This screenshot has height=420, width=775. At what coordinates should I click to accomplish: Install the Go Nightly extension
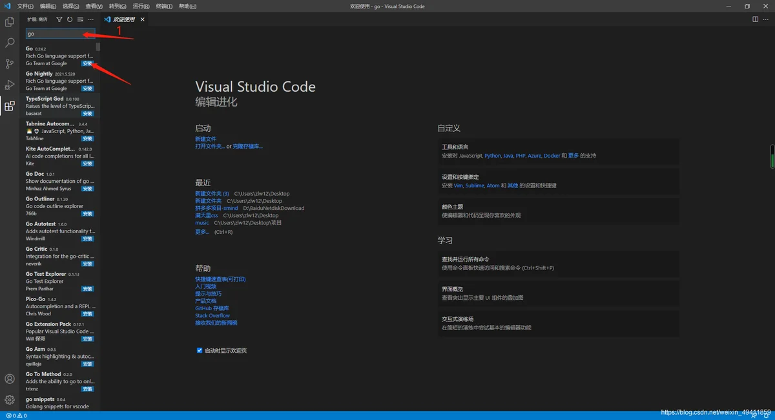tap(88, 89)
